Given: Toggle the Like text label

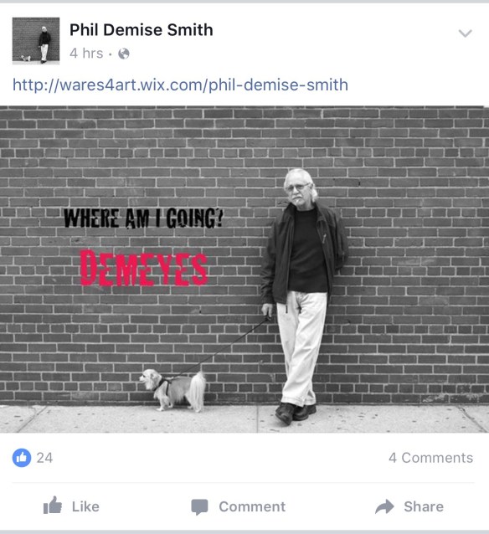Looking at the screenshot, I should coord(85,506).
